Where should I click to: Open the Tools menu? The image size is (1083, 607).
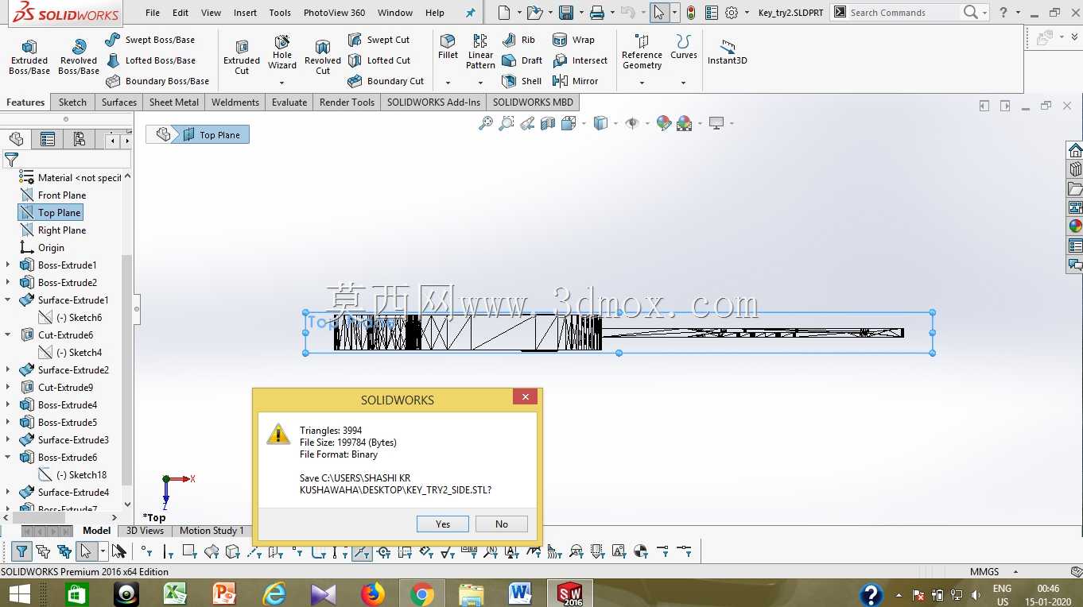tap(280, 13)
